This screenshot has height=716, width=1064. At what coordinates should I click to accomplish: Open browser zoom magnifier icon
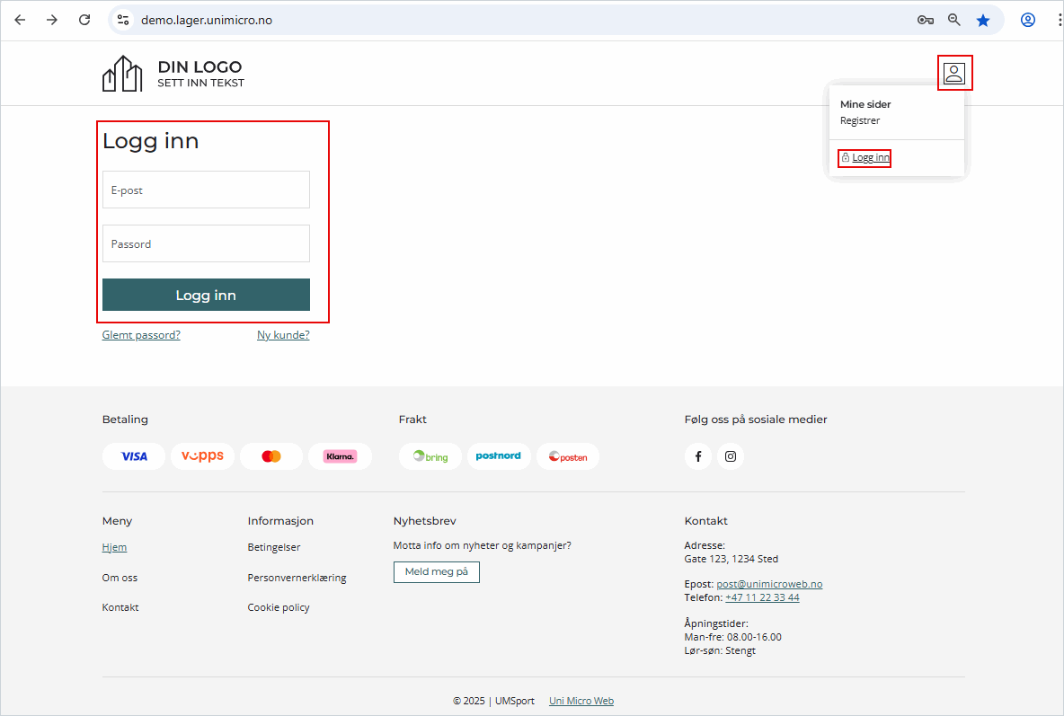(x=954, y=20)
